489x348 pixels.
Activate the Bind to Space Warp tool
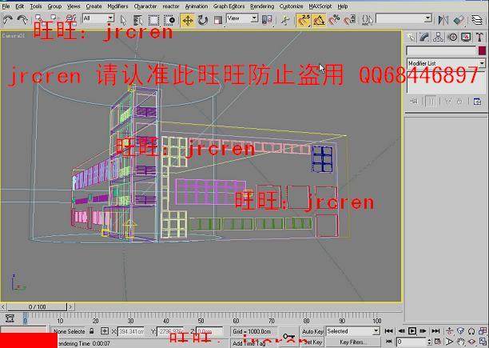tap(71, 19)
